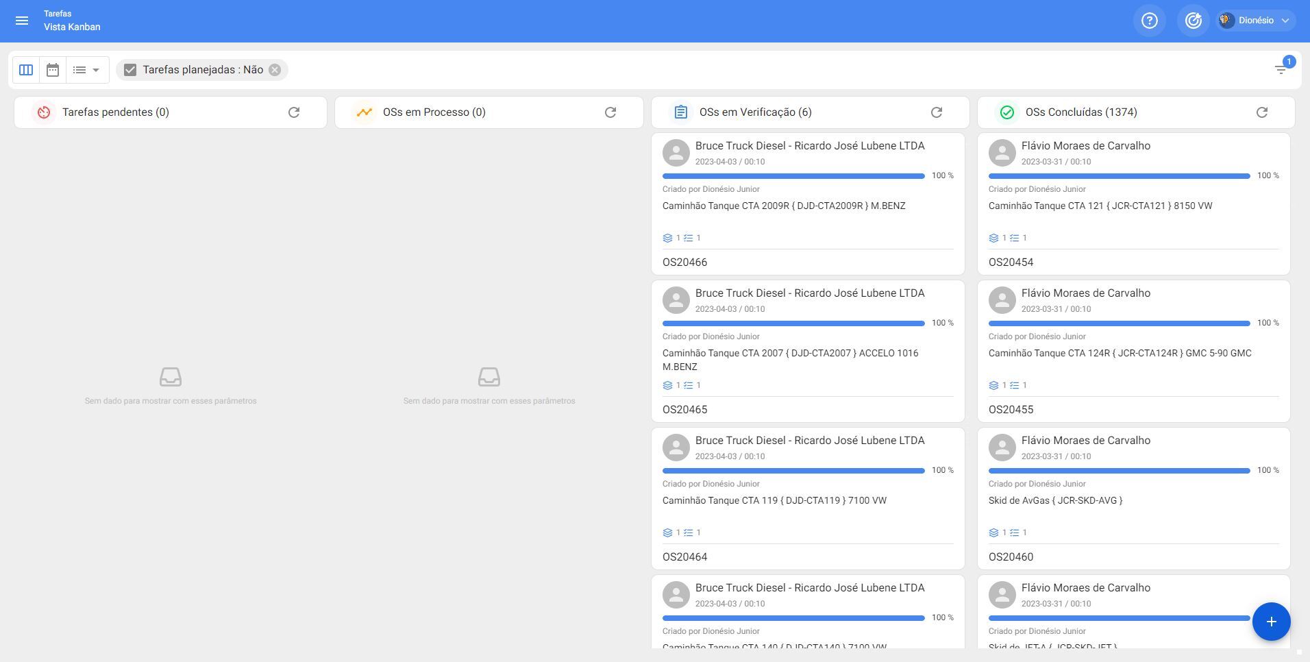The image size is (1310, 662).
Task: Click avatar on OS20454 card
Action: [x=1002, y=153]
